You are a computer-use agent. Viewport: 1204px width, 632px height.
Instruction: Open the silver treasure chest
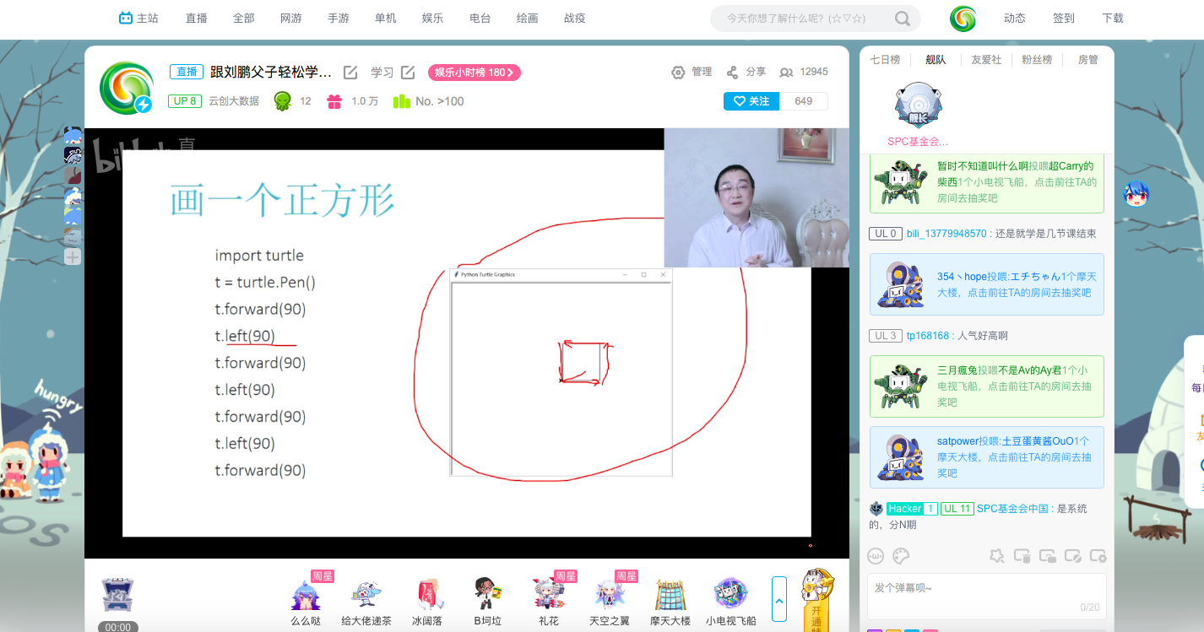pyautogui.click(x=117, y=595)
